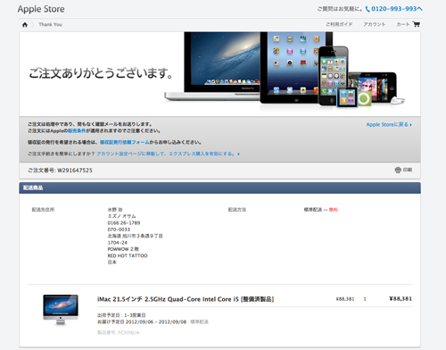This screenshot has width=446, height=350.
Task: Click the 配送方法 label
Action: pos(237,210)
